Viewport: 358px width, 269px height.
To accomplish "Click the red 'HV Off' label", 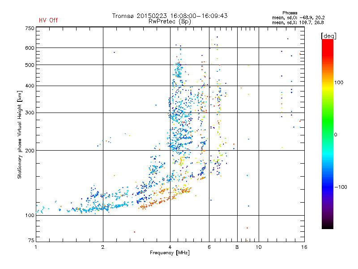I will pyautogui.click(x=48, y=20).
